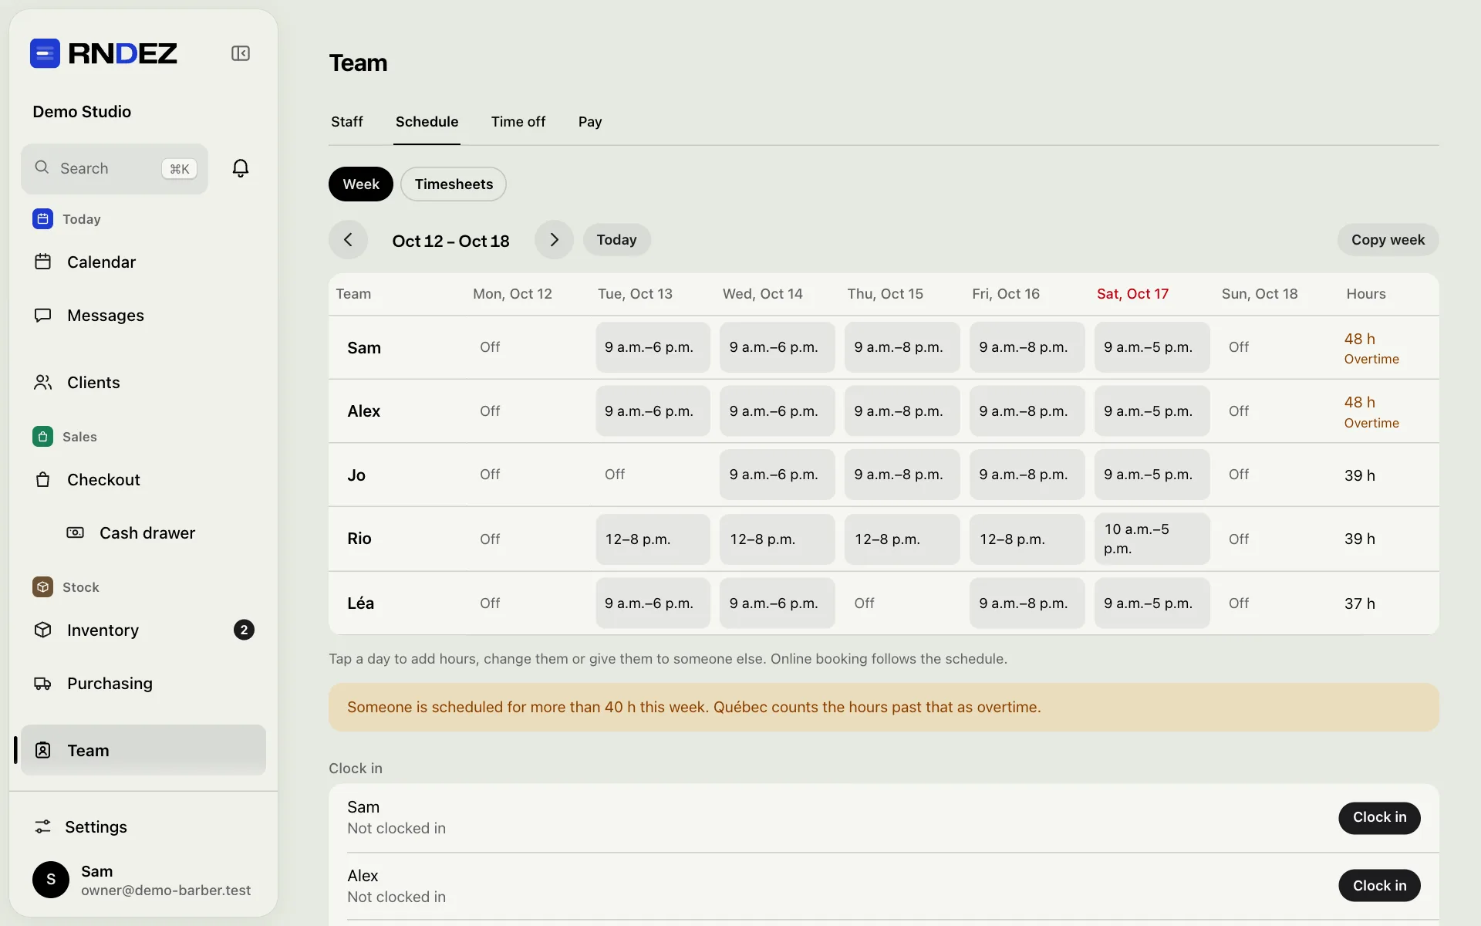The width and height of the screenshot is (1481, 926).
Task: Clock in Alex
Action: [x=1380, y=886]
